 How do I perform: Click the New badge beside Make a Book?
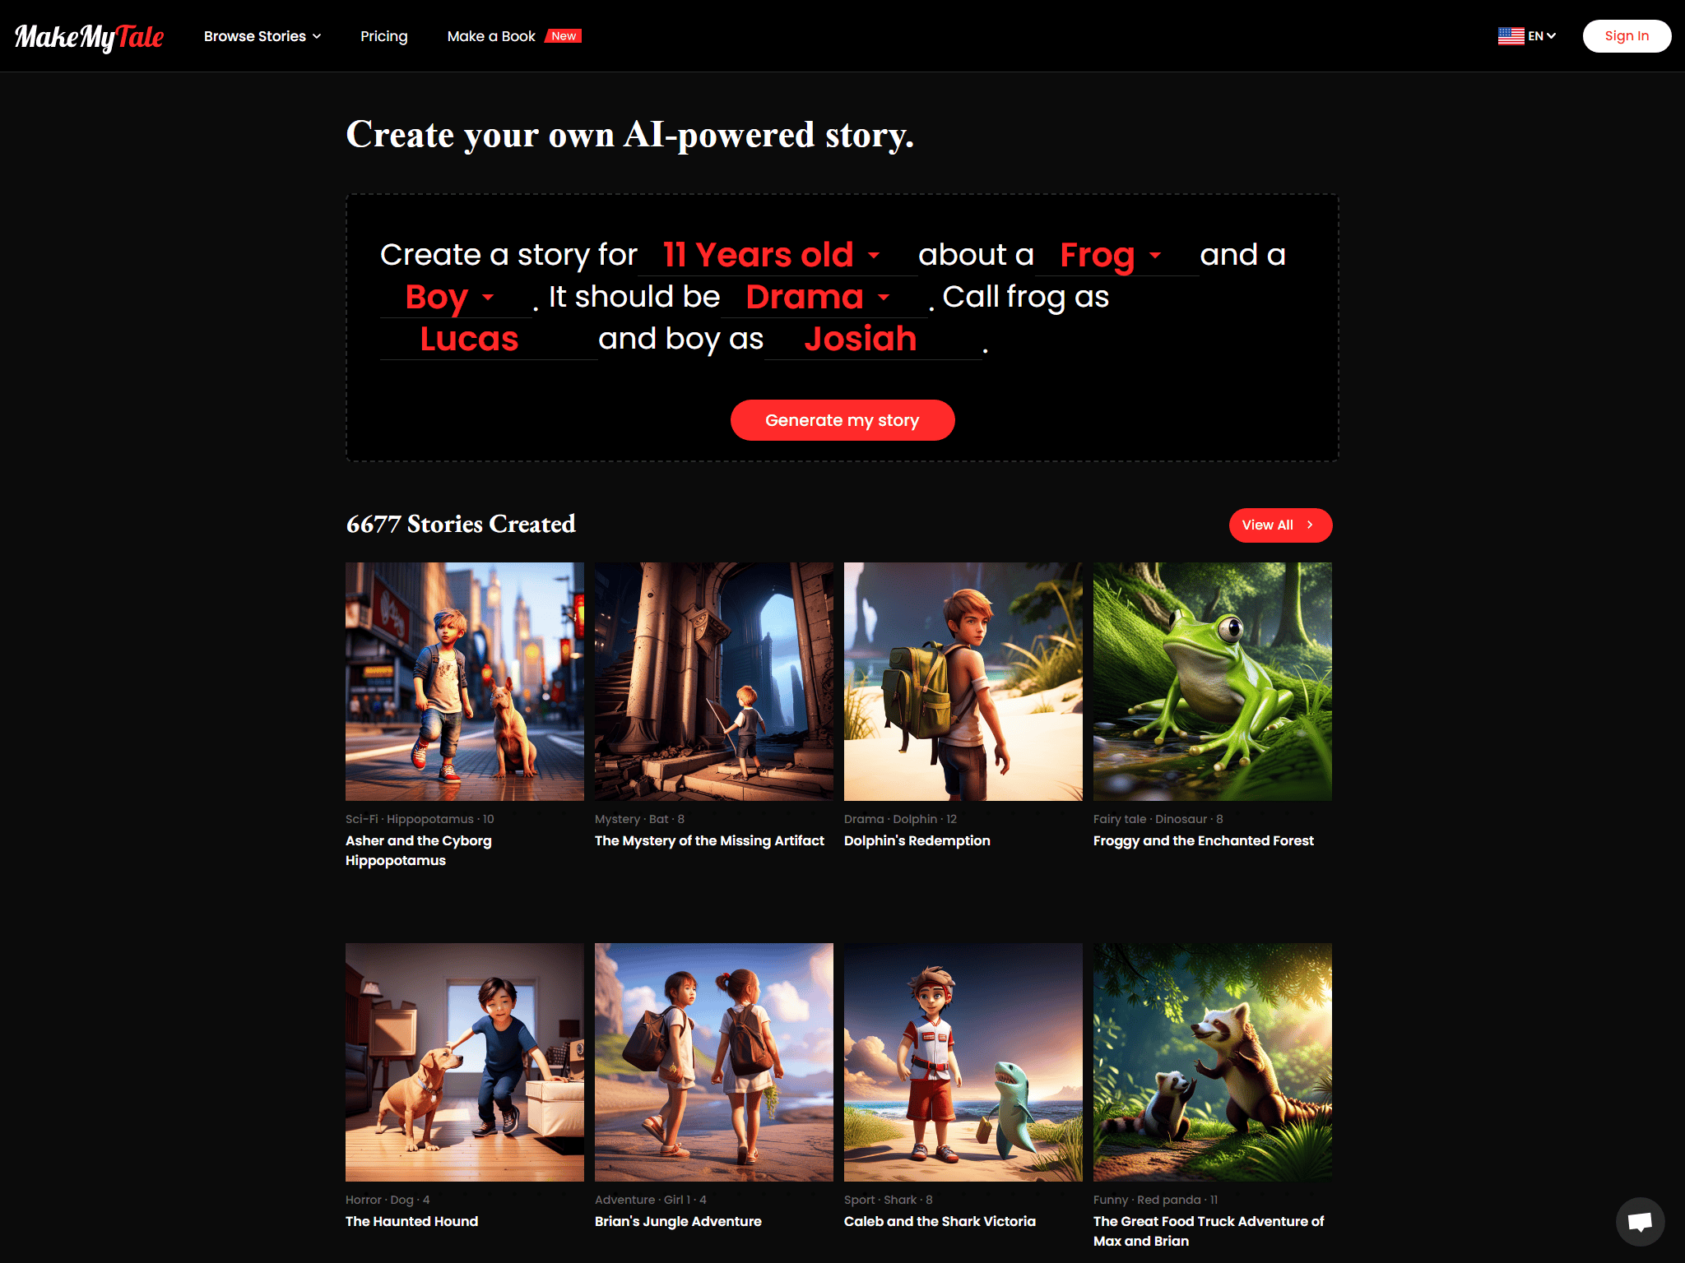[564, 36]
